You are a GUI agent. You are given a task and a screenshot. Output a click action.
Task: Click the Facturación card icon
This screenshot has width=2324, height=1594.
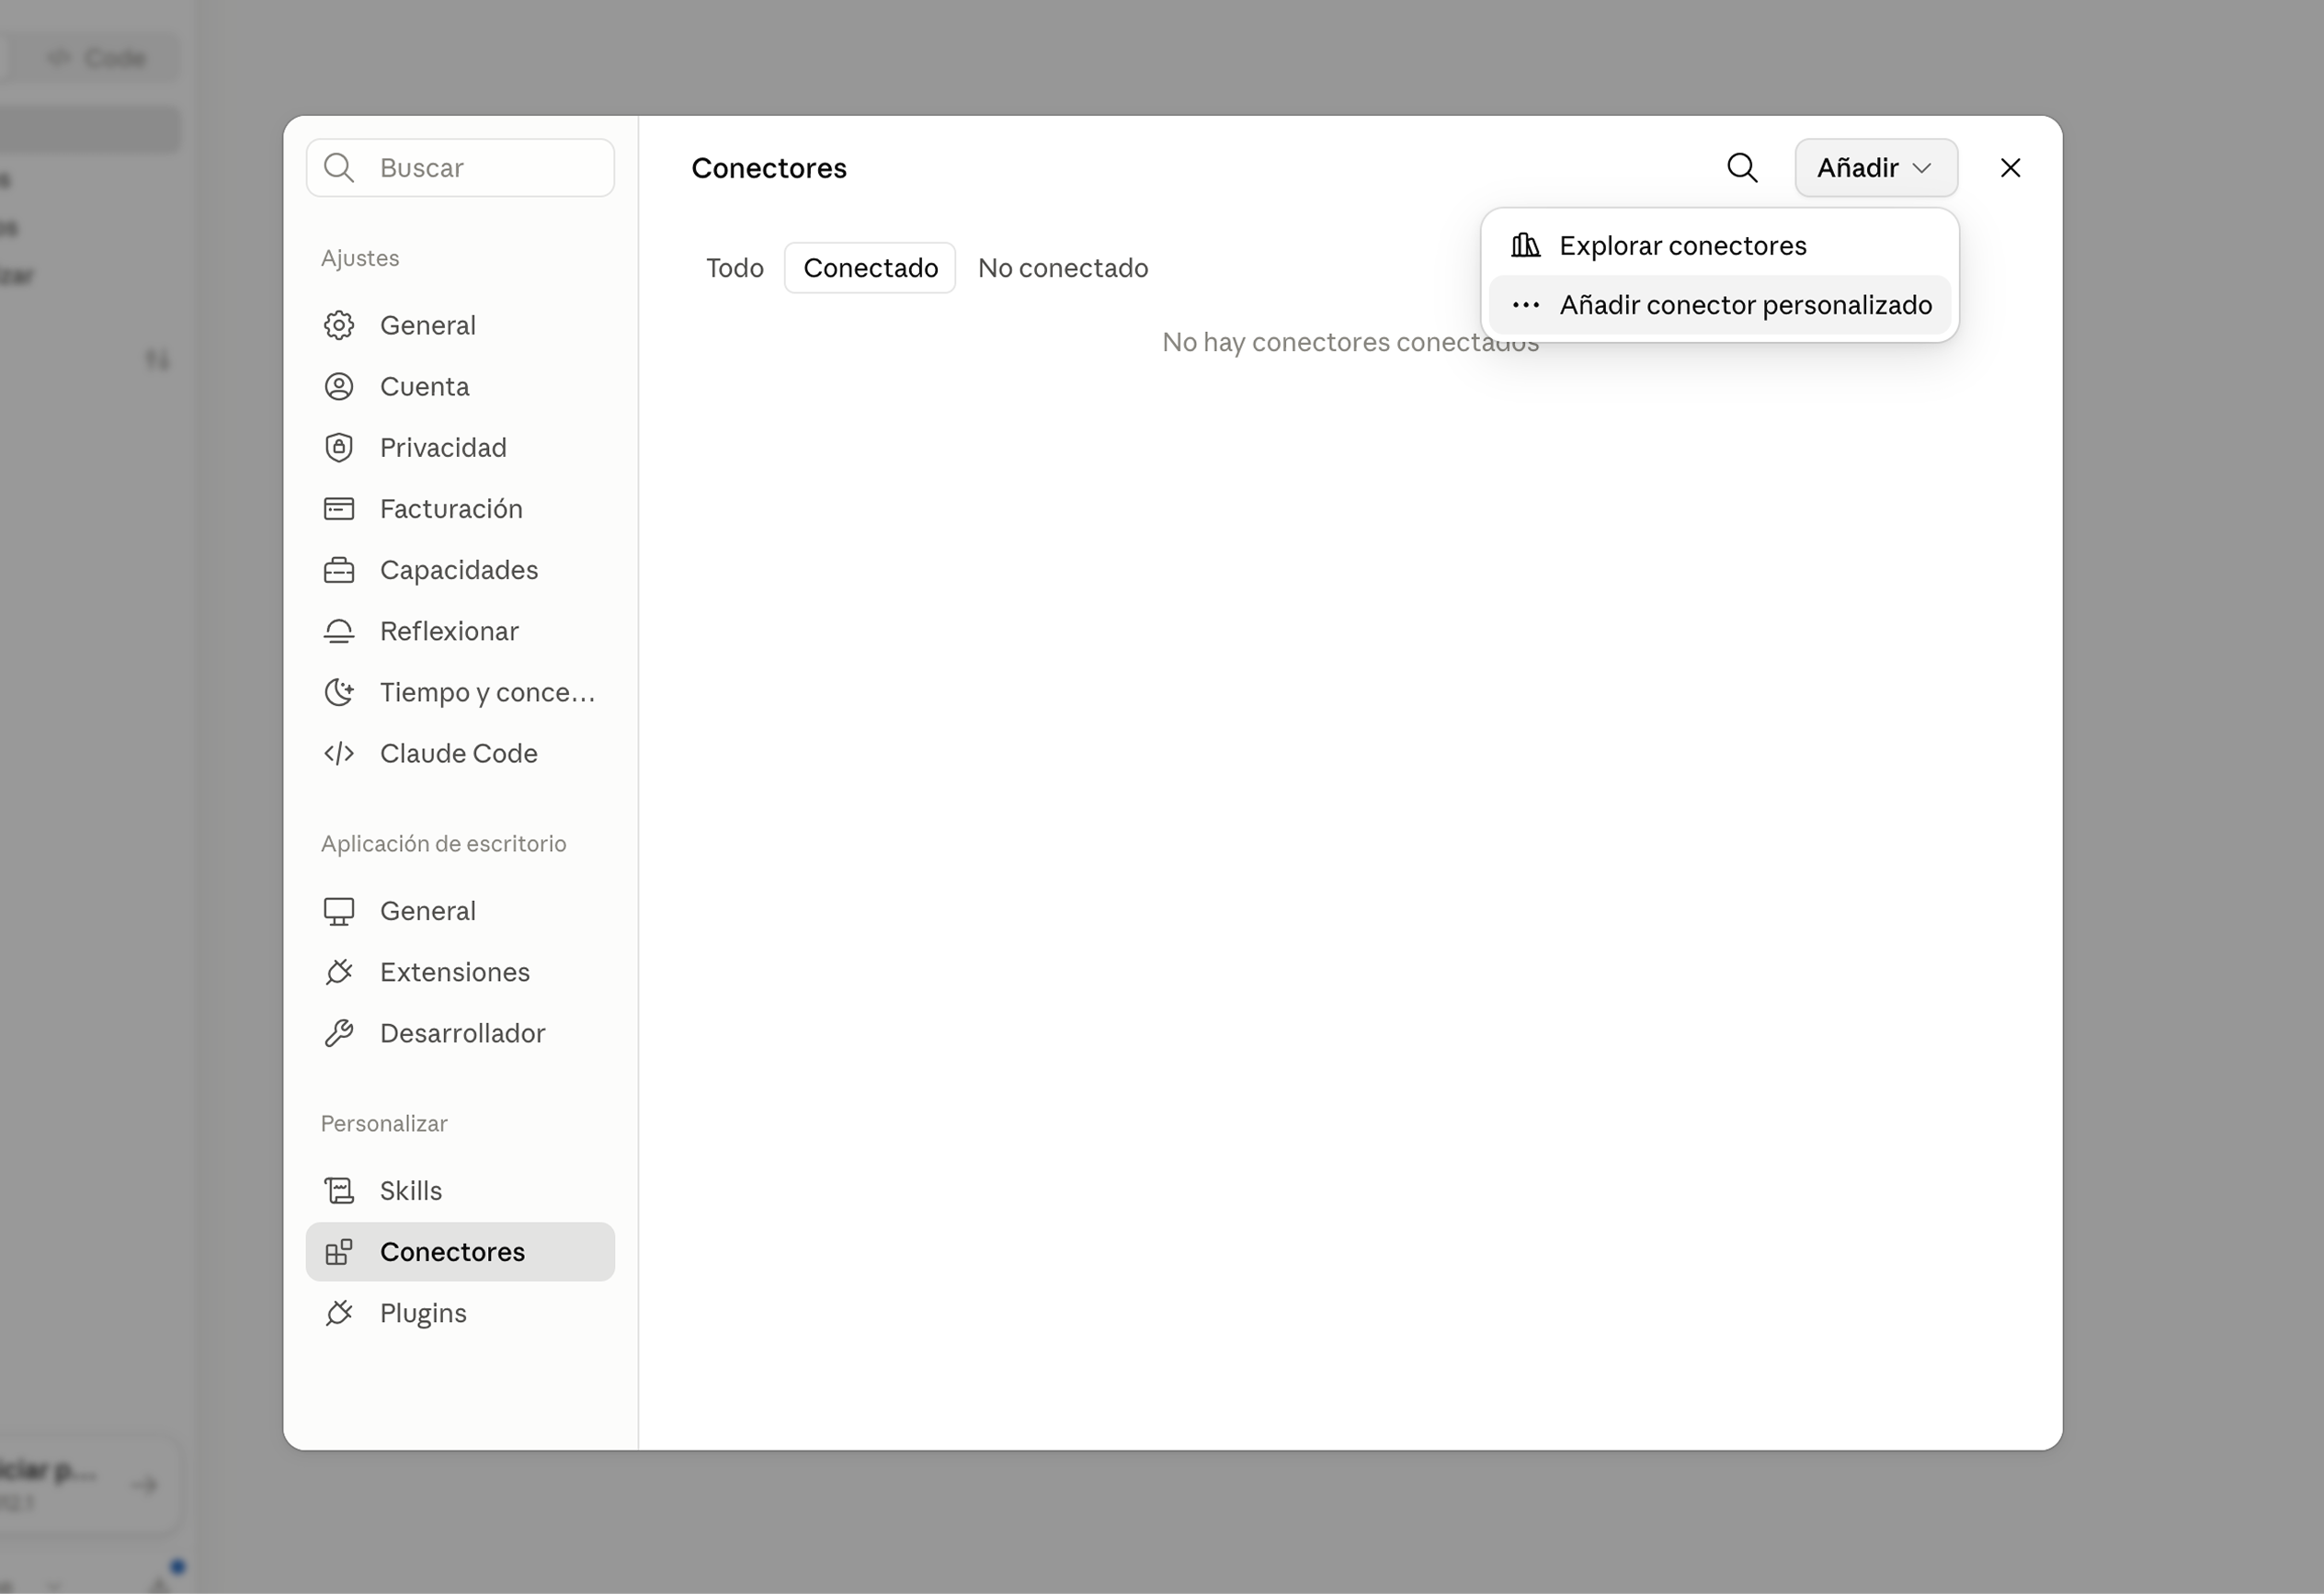click(339, 509)
